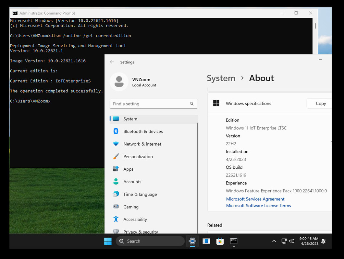
Task: Open Personalization settings
Action: [154, 157]
